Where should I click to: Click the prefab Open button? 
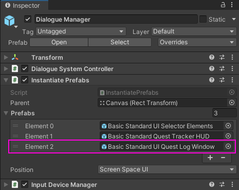coord(59,42)
